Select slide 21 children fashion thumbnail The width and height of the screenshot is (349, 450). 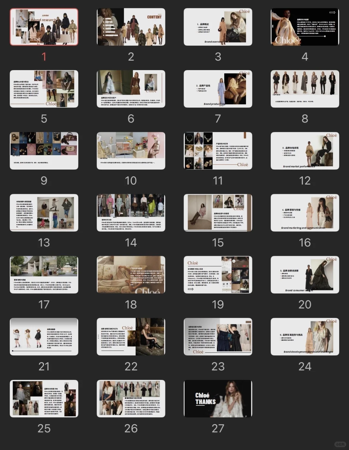click(x=44, y=337)
